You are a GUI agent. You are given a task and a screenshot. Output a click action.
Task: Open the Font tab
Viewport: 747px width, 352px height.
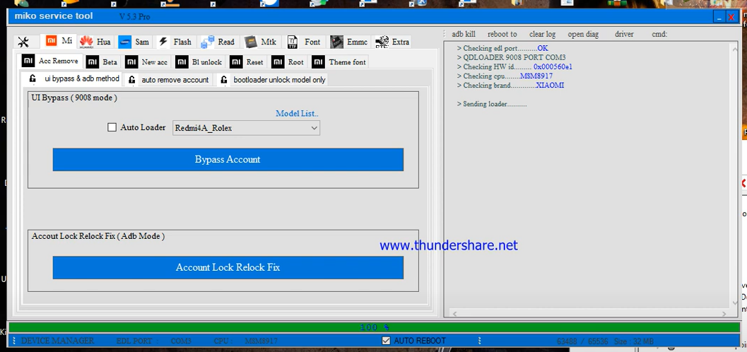[305, 42]
